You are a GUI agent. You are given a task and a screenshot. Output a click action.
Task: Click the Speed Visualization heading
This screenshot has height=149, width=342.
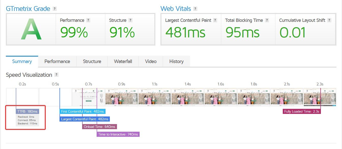29,75
